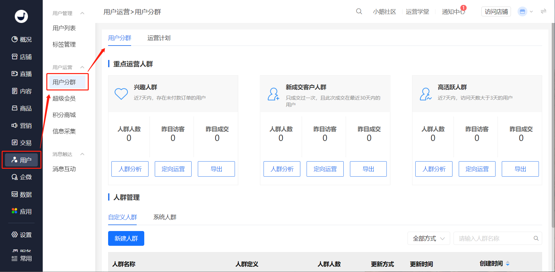The image size is (555, 272).
Task: Click the round logo in the sidebar
Action: pyautogui.click(x=21, y=16)
